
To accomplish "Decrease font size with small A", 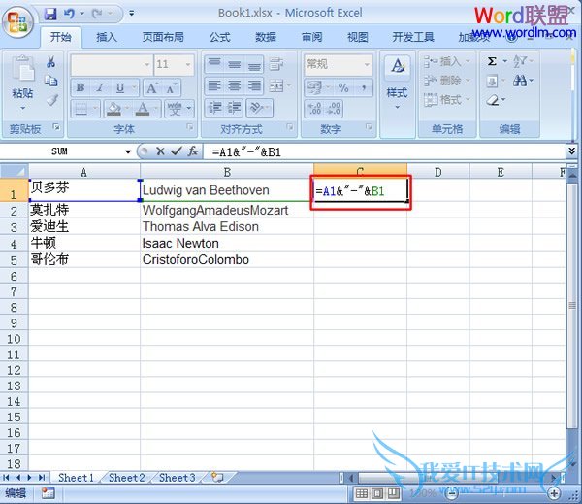I will click(x=171, y=87).
